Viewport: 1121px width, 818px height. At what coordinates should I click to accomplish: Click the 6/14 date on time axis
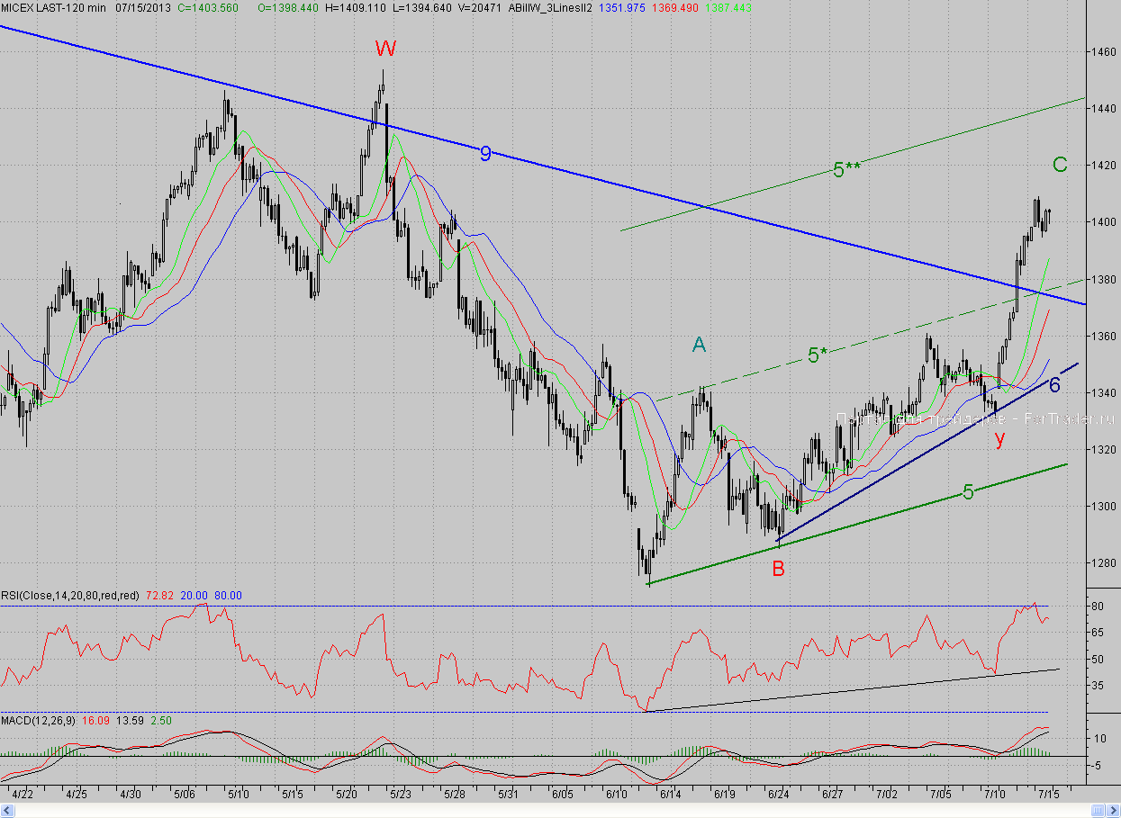pos(670,795)
